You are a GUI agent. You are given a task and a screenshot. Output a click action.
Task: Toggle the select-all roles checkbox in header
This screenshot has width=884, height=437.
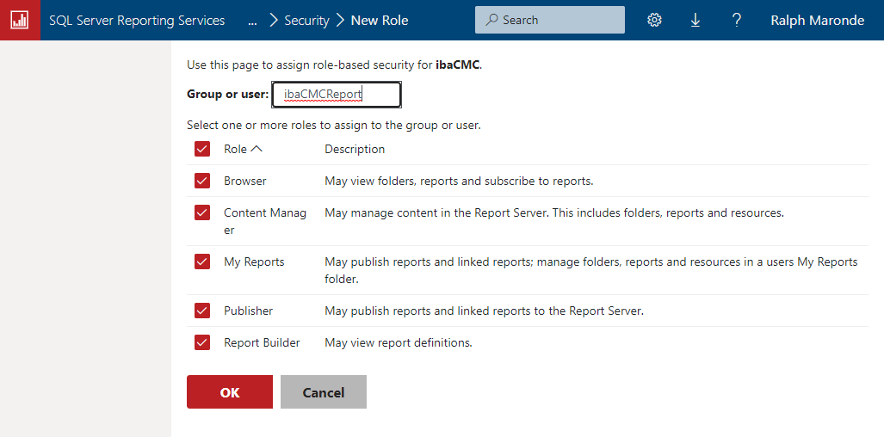pyautogui.click(x=202, y=149)
